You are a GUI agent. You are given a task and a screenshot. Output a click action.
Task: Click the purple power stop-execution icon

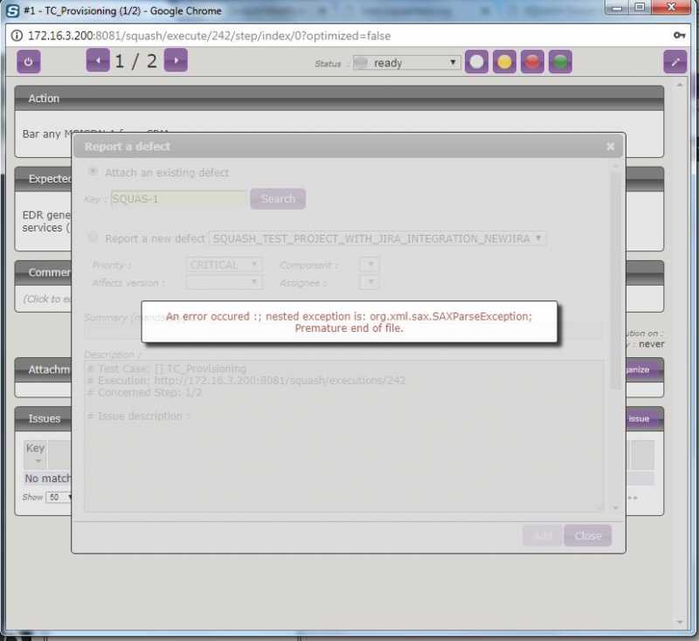(29, 61)
